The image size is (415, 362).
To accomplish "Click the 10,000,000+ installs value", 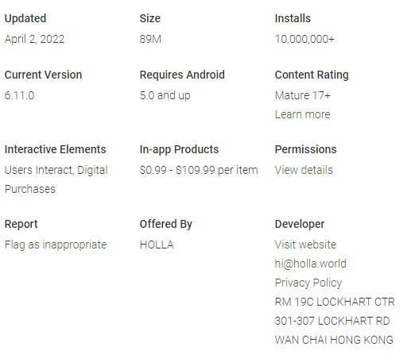I will 304,39.
